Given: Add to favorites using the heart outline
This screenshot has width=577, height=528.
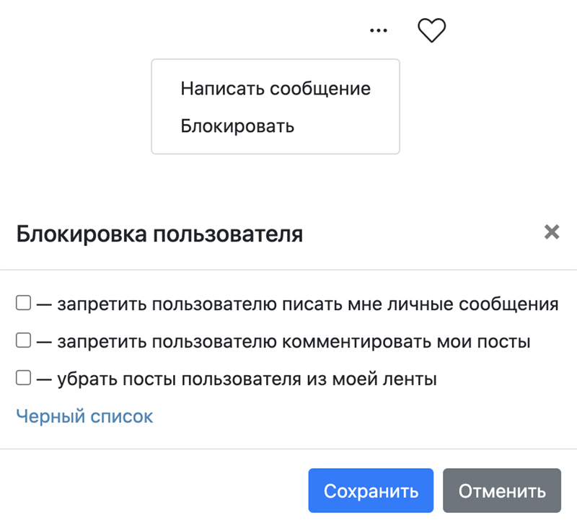Looking at the screenshot, I should click(x=432, y=30).
